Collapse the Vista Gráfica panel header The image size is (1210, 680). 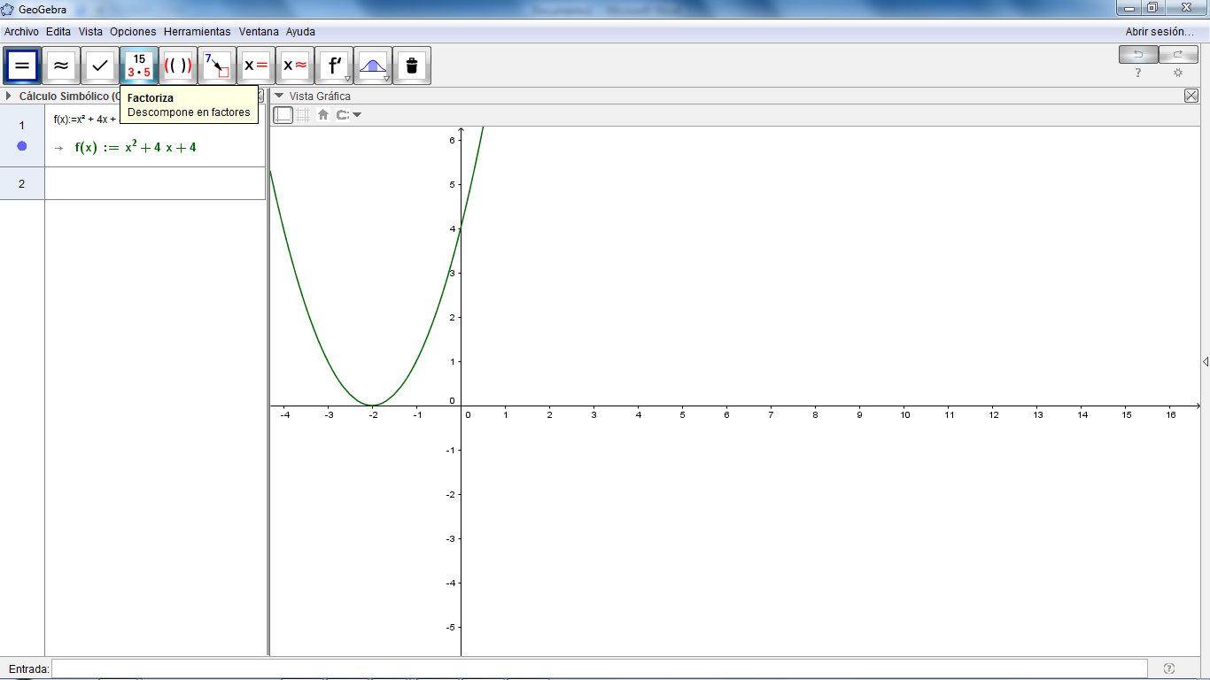277,97
